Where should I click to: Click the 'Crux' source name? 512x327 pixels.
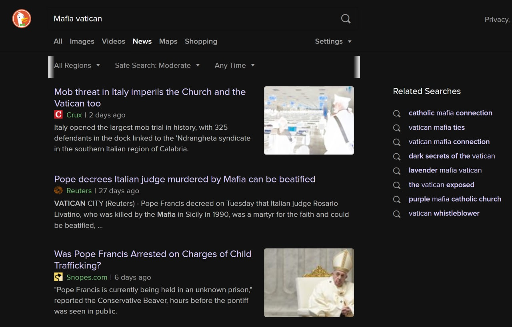74,115
